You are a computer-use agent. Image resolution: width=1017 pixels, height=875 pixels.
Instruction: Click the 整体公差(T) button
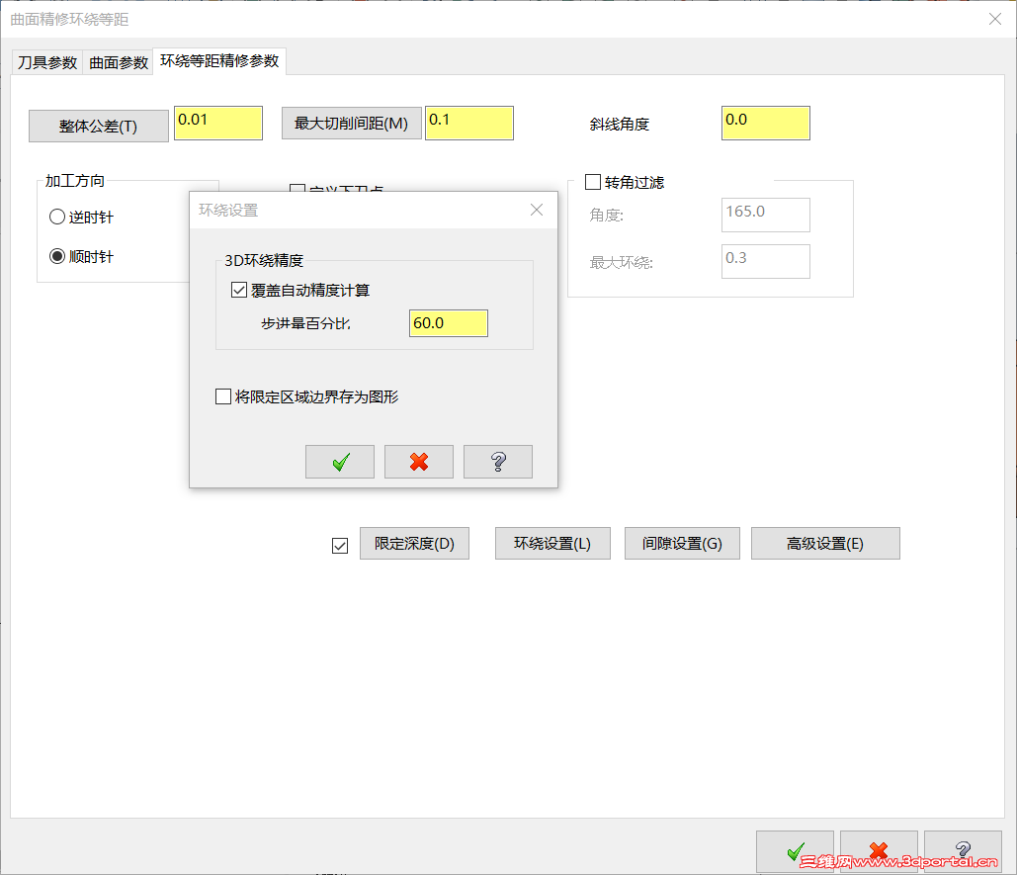point(98,126)
